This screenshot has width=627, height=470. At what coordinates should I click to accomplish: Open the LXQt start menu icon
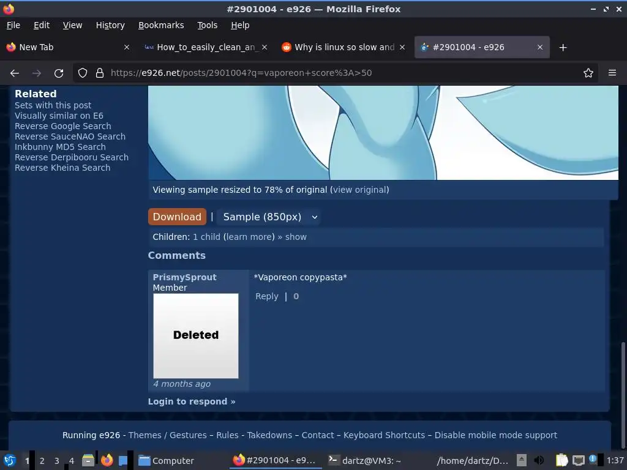click(10, 460)
